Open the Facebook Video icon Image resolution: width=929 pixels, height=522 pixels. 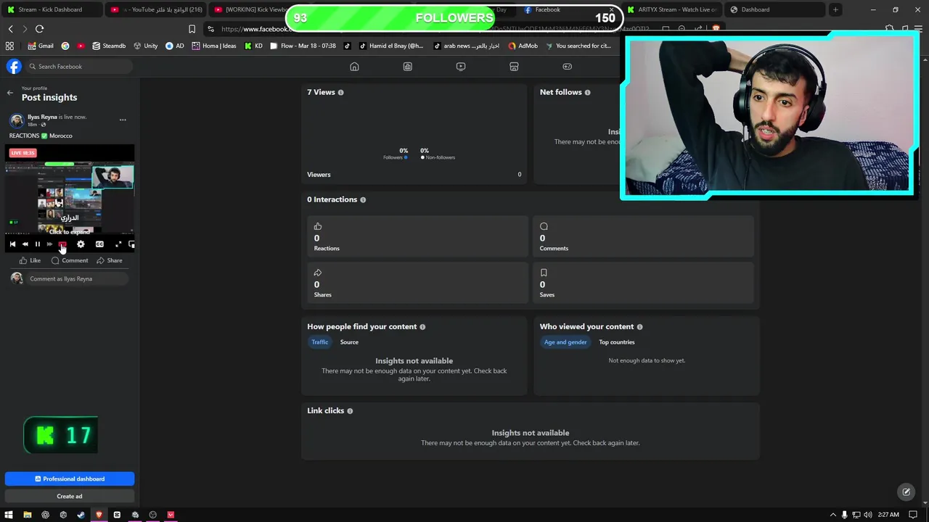[461, 67]
